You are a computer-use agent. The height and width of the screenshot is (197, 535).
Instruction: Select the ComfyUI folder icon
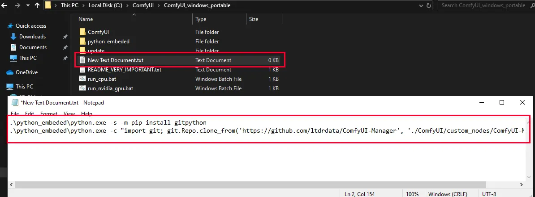pyautogui.click(x=82, y=32)
